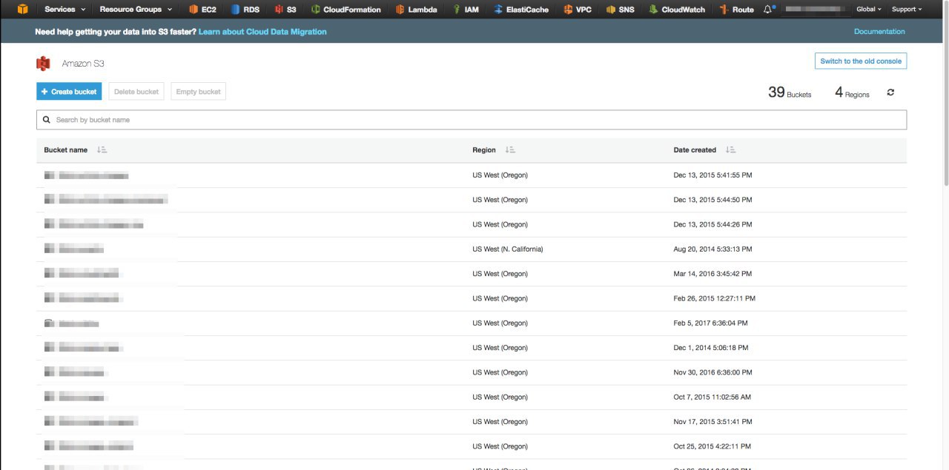Open the RDS service shortcut
The height and width of the screenshot is (470, 949).
pyautogui.click(x=245, y=10)
